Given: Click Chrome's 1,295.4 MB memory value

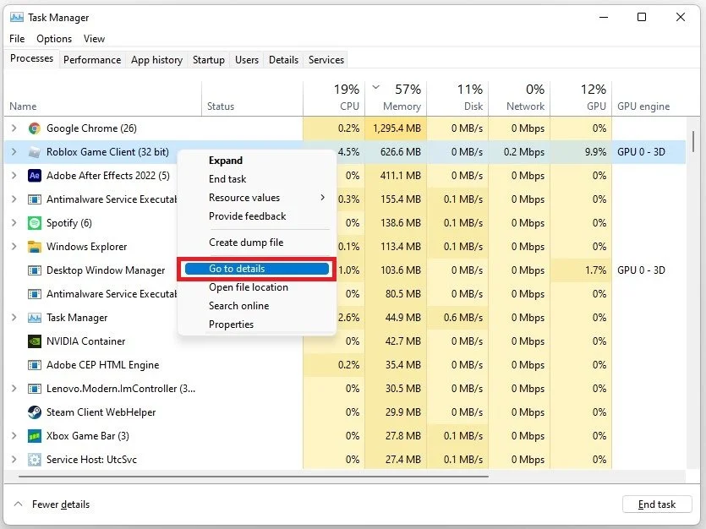Looking at the screenshot, I should click(x=397, y=128).
